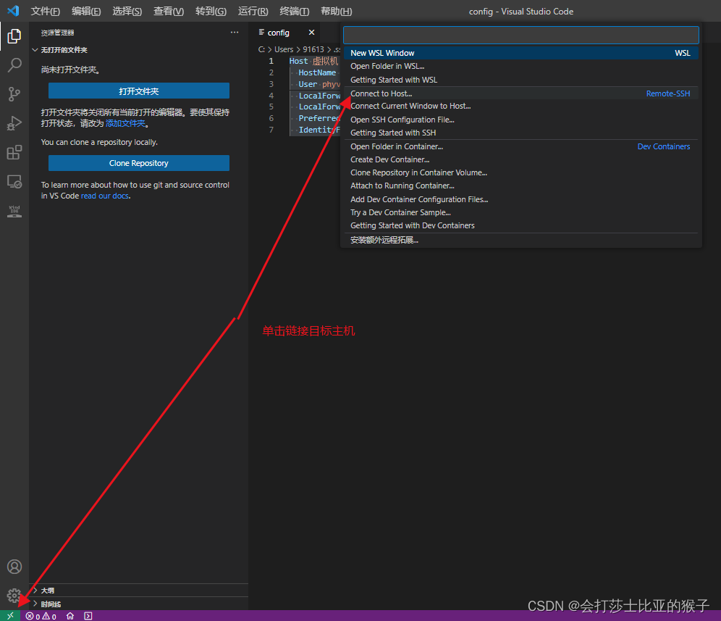721x621 pixels.
Task: Open the 终端(T) menu
Action: (x=295, y=11)
